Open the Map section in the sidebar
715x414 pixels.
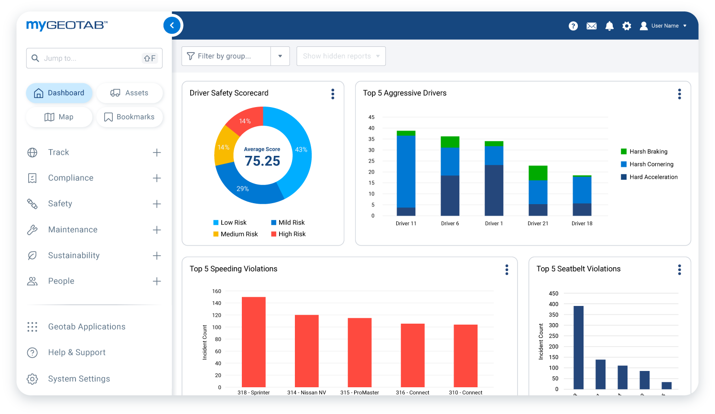tap(59, 117)
